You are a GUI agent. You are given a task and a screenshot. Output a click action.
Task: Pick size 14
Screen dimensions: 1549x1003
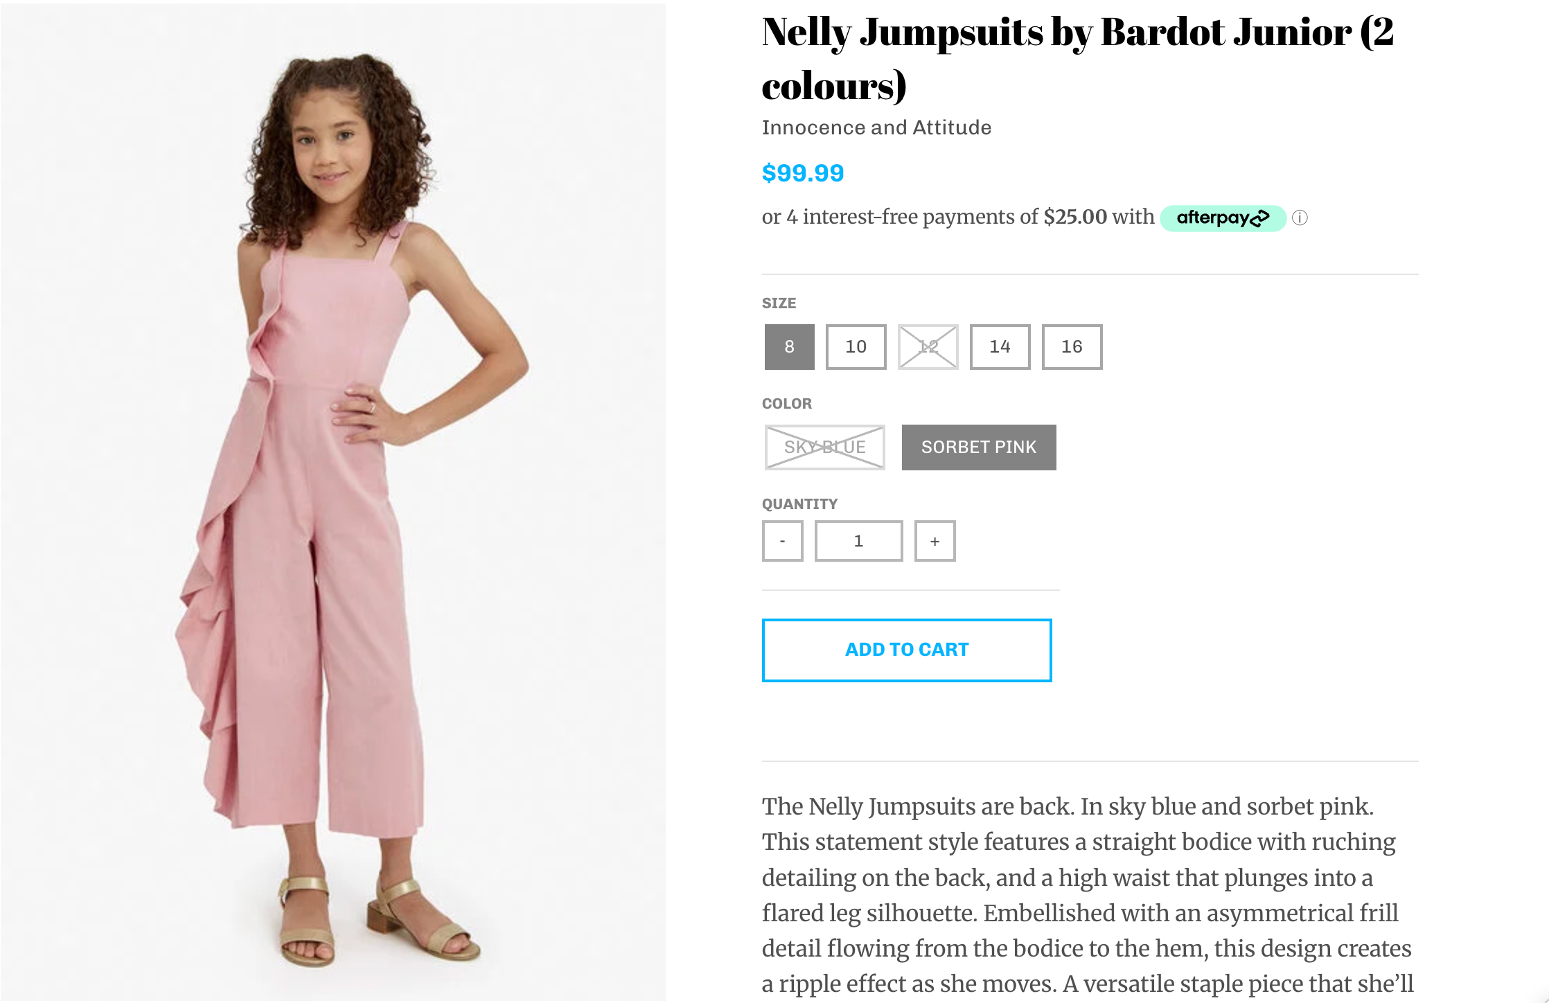[x=1000, y=347]
